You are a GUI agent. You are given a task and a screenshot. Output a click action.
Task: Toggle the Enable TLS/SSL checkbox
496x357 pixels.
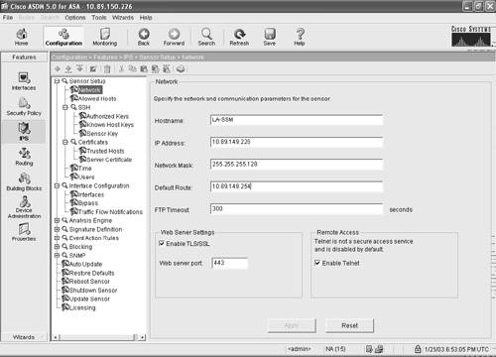pyautogui.click(x=162, y=244)
